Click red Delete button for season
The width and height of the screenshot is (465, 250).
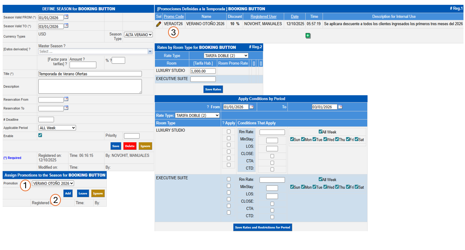point(130,146)
